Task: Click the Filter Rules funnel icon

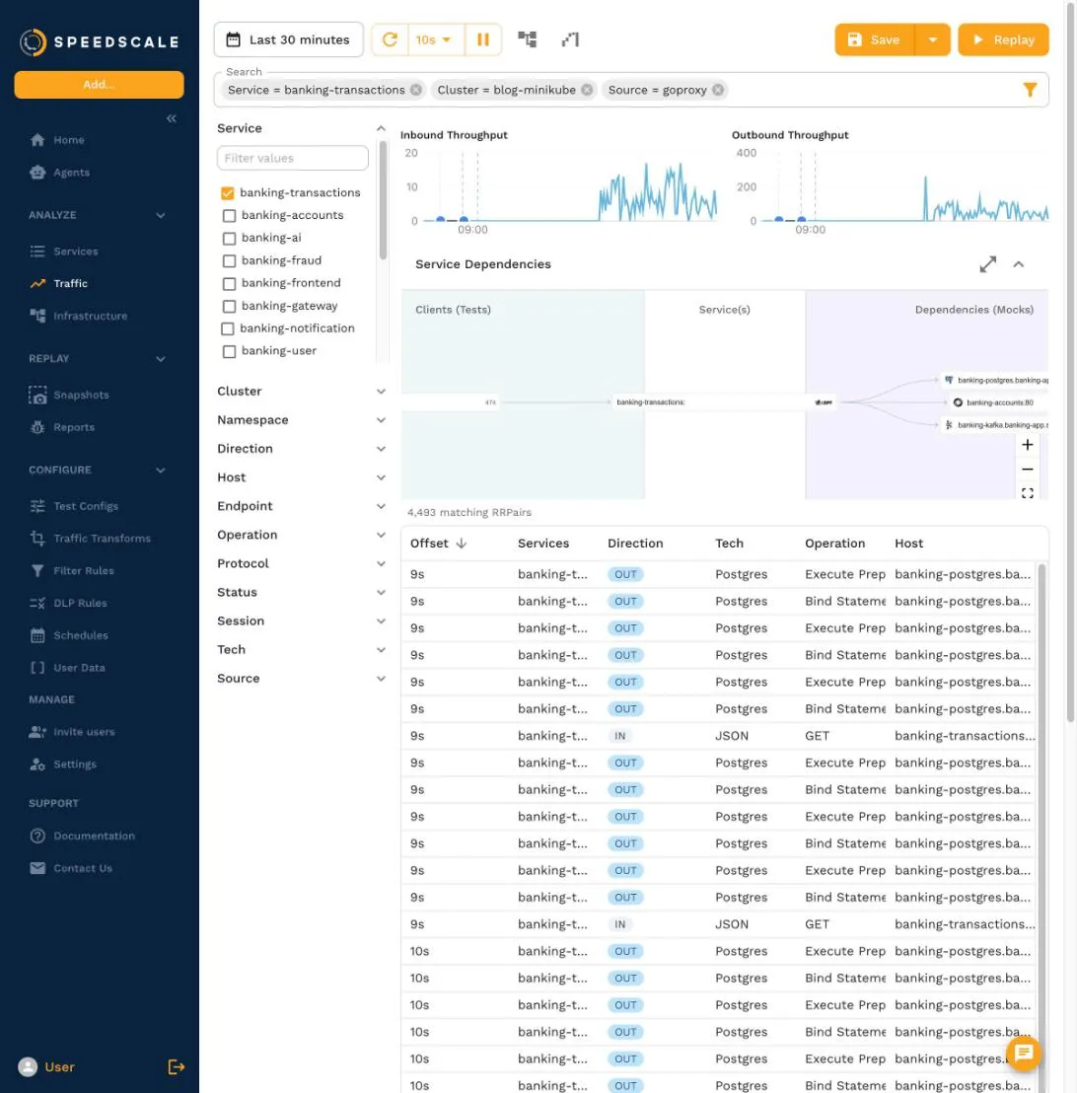Action: pyautogui.click(x=37, y=571)
